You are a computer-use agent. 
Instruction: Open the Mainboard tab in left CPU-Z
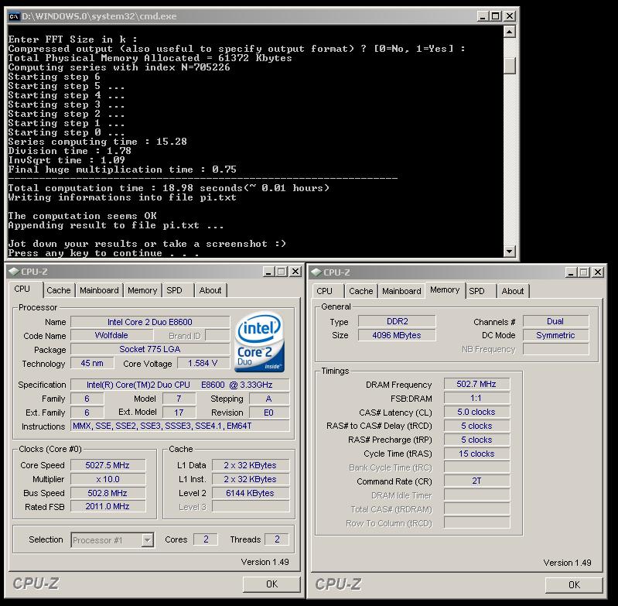coord(99,290)
